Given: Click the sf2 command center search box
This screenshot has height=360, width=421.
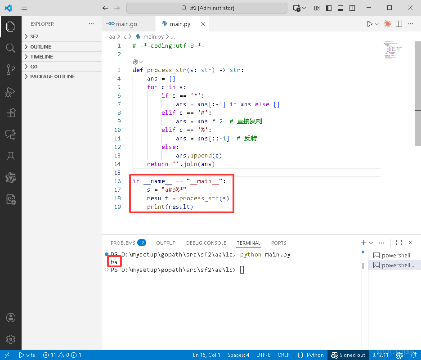Looking at the screenshot, I should click(207, 8).
